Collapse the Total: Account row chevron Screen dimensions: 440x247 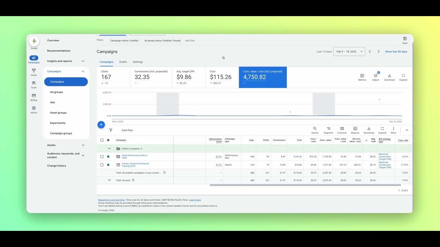[x=109, y=180]
